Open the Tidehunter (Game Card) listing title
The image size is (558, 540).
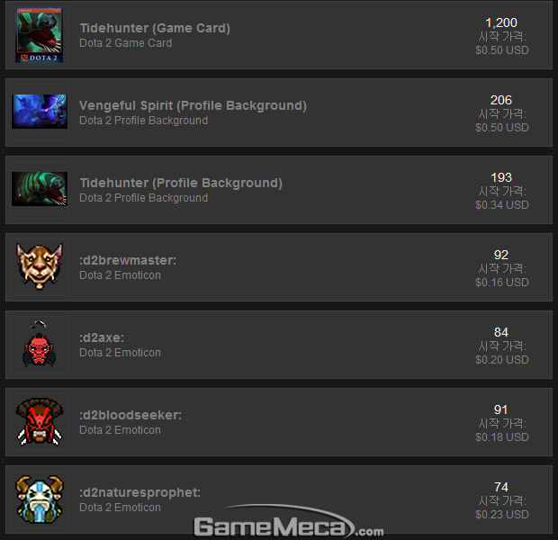point(155,28)
